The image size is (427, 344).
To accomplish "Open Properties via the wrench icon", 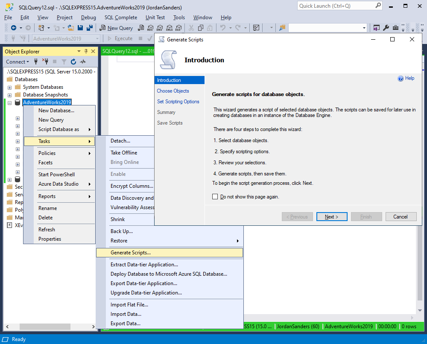I will [x=386, y=28].
